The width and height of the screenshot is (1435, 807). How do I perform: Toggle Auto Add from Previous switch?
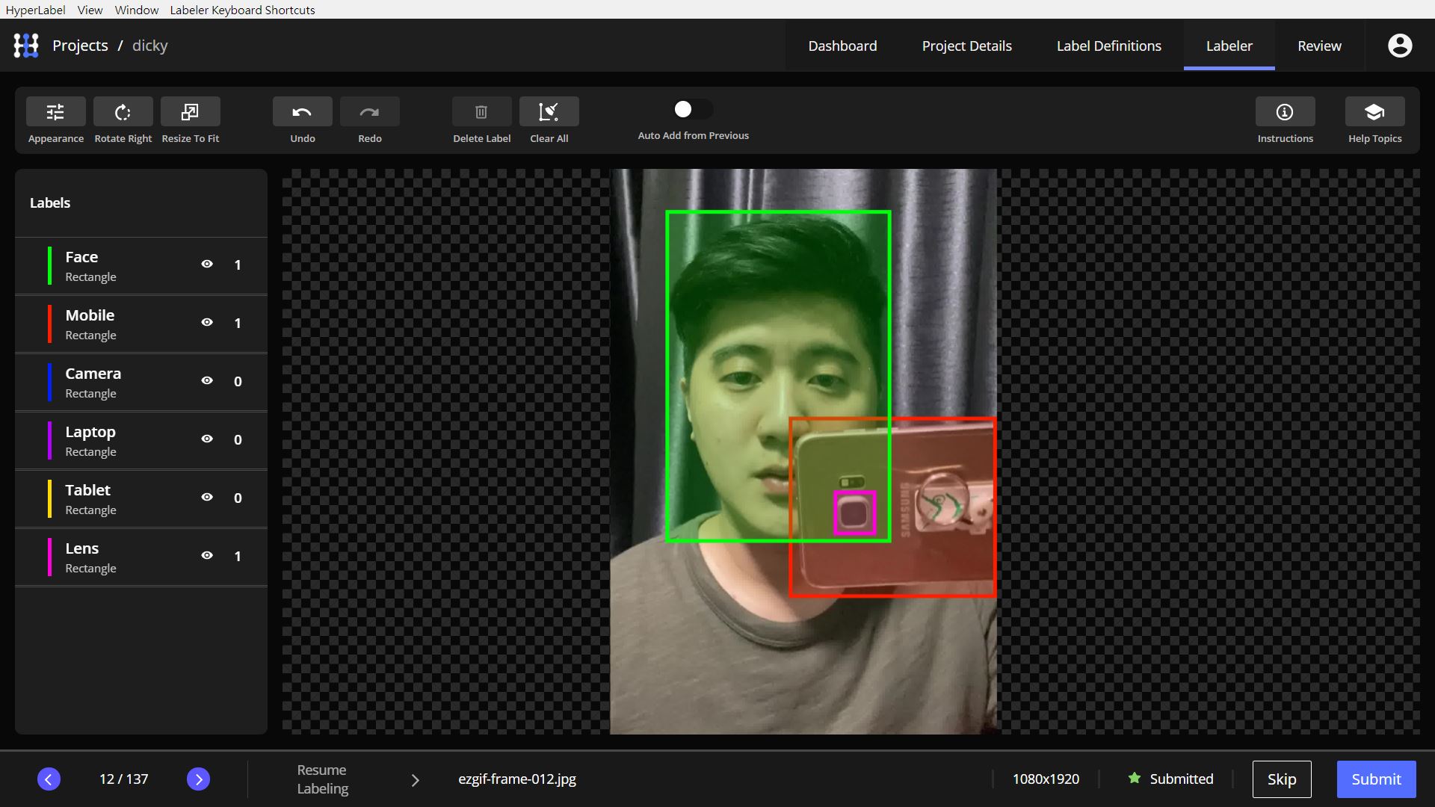pos(692,110)
